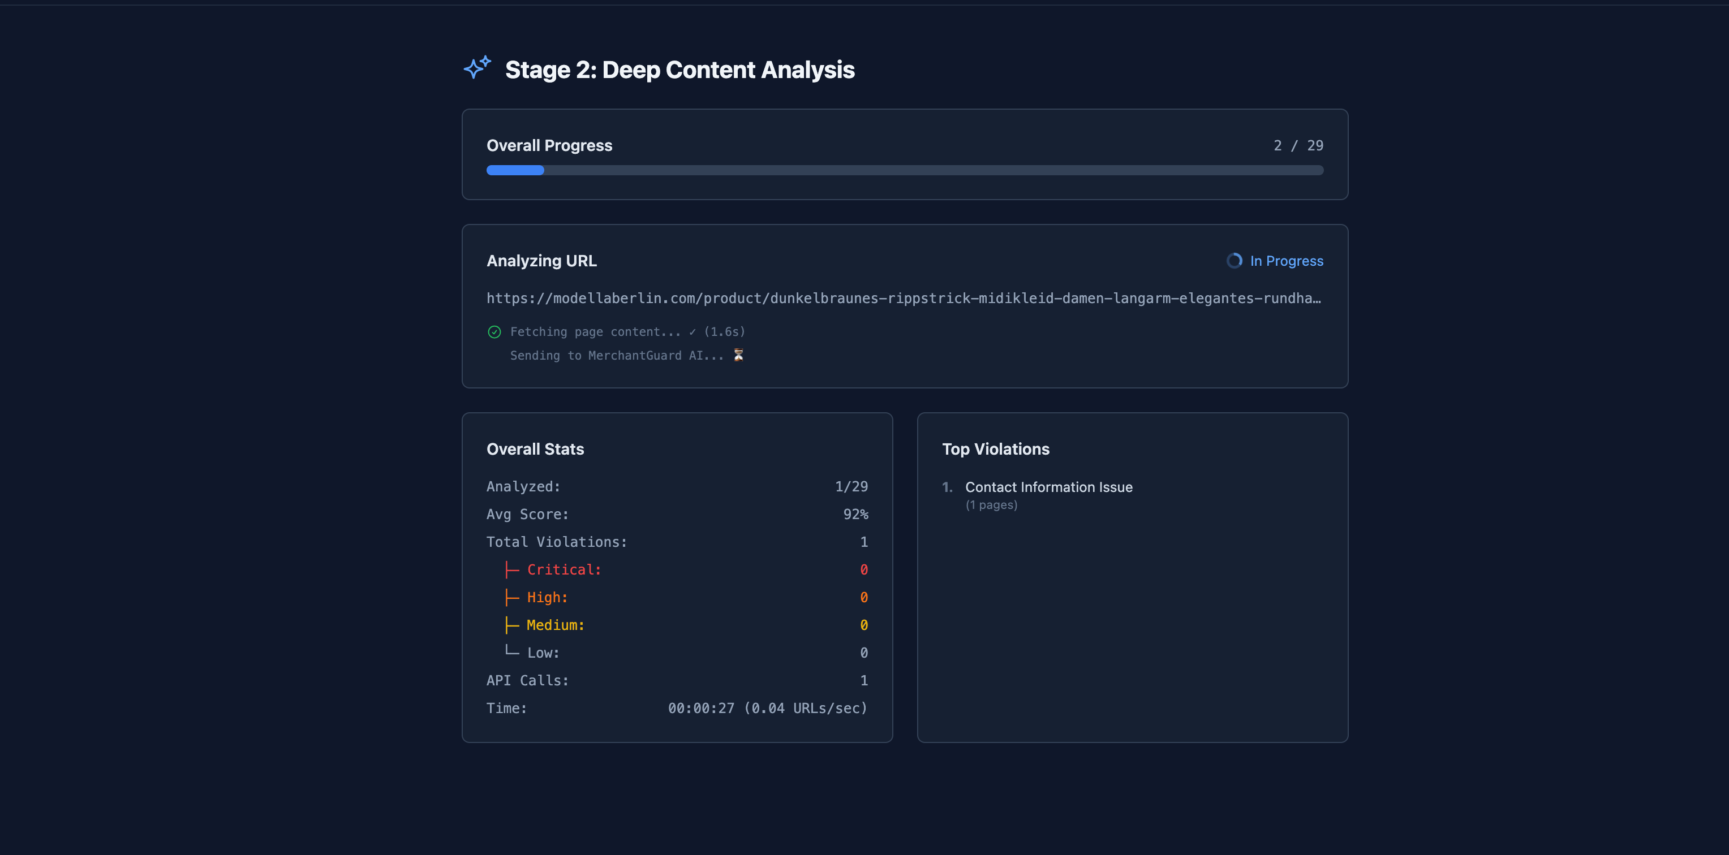Click the Critical severity branch marker

pos(511,569)
